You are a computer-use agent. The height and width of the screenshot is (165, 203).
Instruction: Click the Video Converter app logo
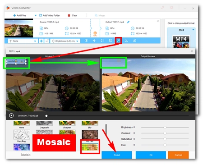tap(8, 8)
